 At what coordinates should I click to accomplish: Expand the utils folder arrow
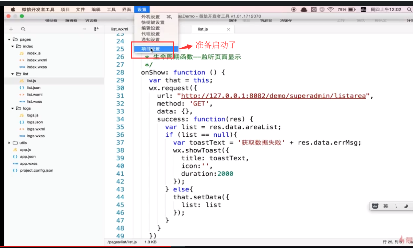(9, 143)
